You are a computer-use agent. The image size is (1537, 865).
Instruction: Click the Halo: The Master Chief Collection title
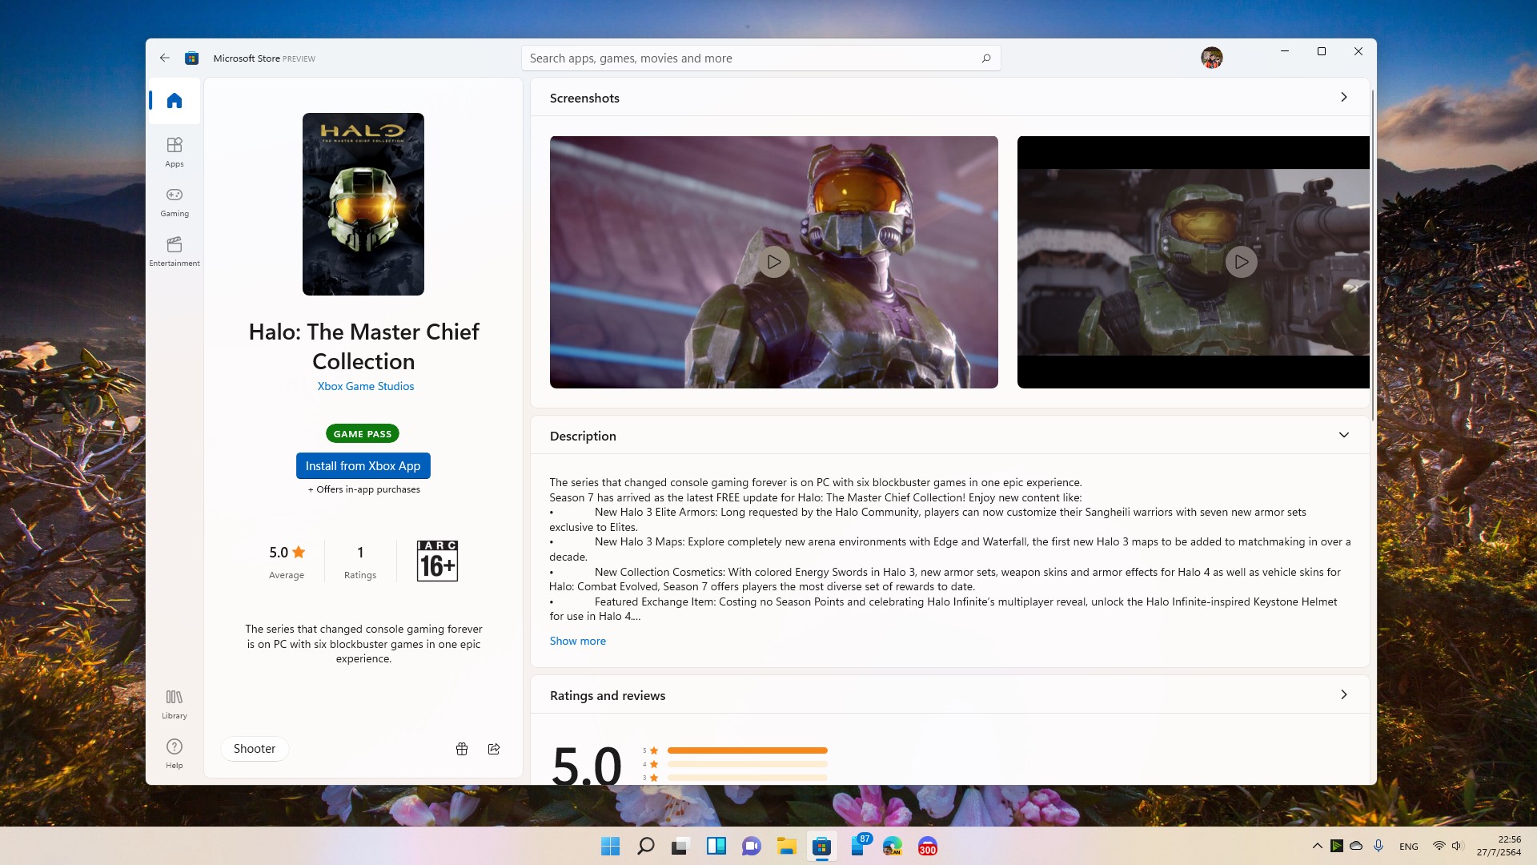363,346
